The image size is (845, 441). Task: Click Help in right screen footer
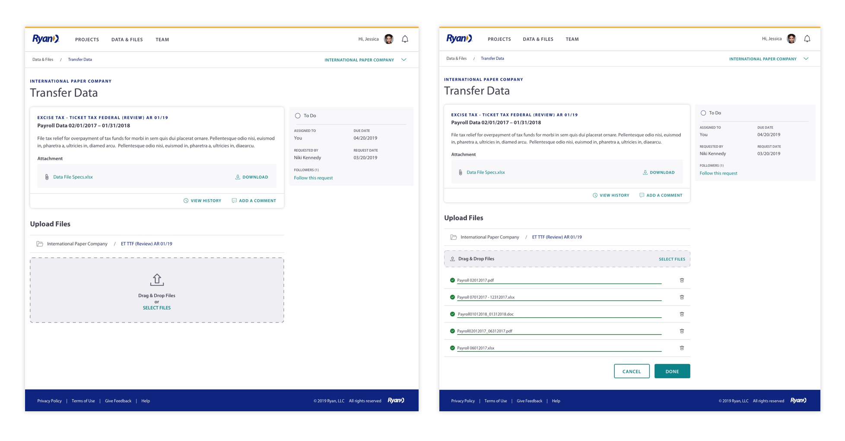click(556, 401)
